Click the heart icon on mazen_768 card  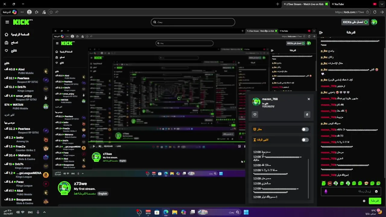tap(255, 115)
